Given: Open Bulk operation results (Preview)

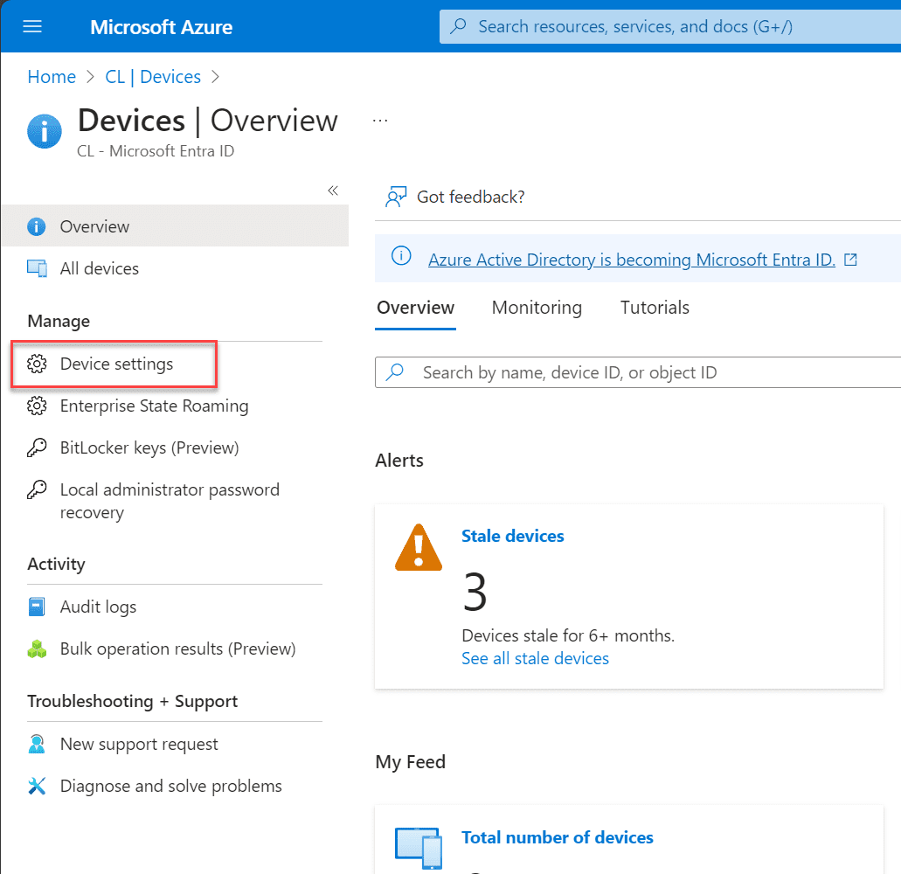Looking at the screenshot, I should tap(177, 649).
